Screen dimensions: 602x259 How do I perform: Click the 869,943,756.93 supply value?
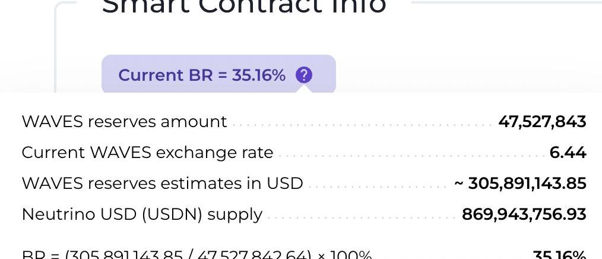pos(524,214)
